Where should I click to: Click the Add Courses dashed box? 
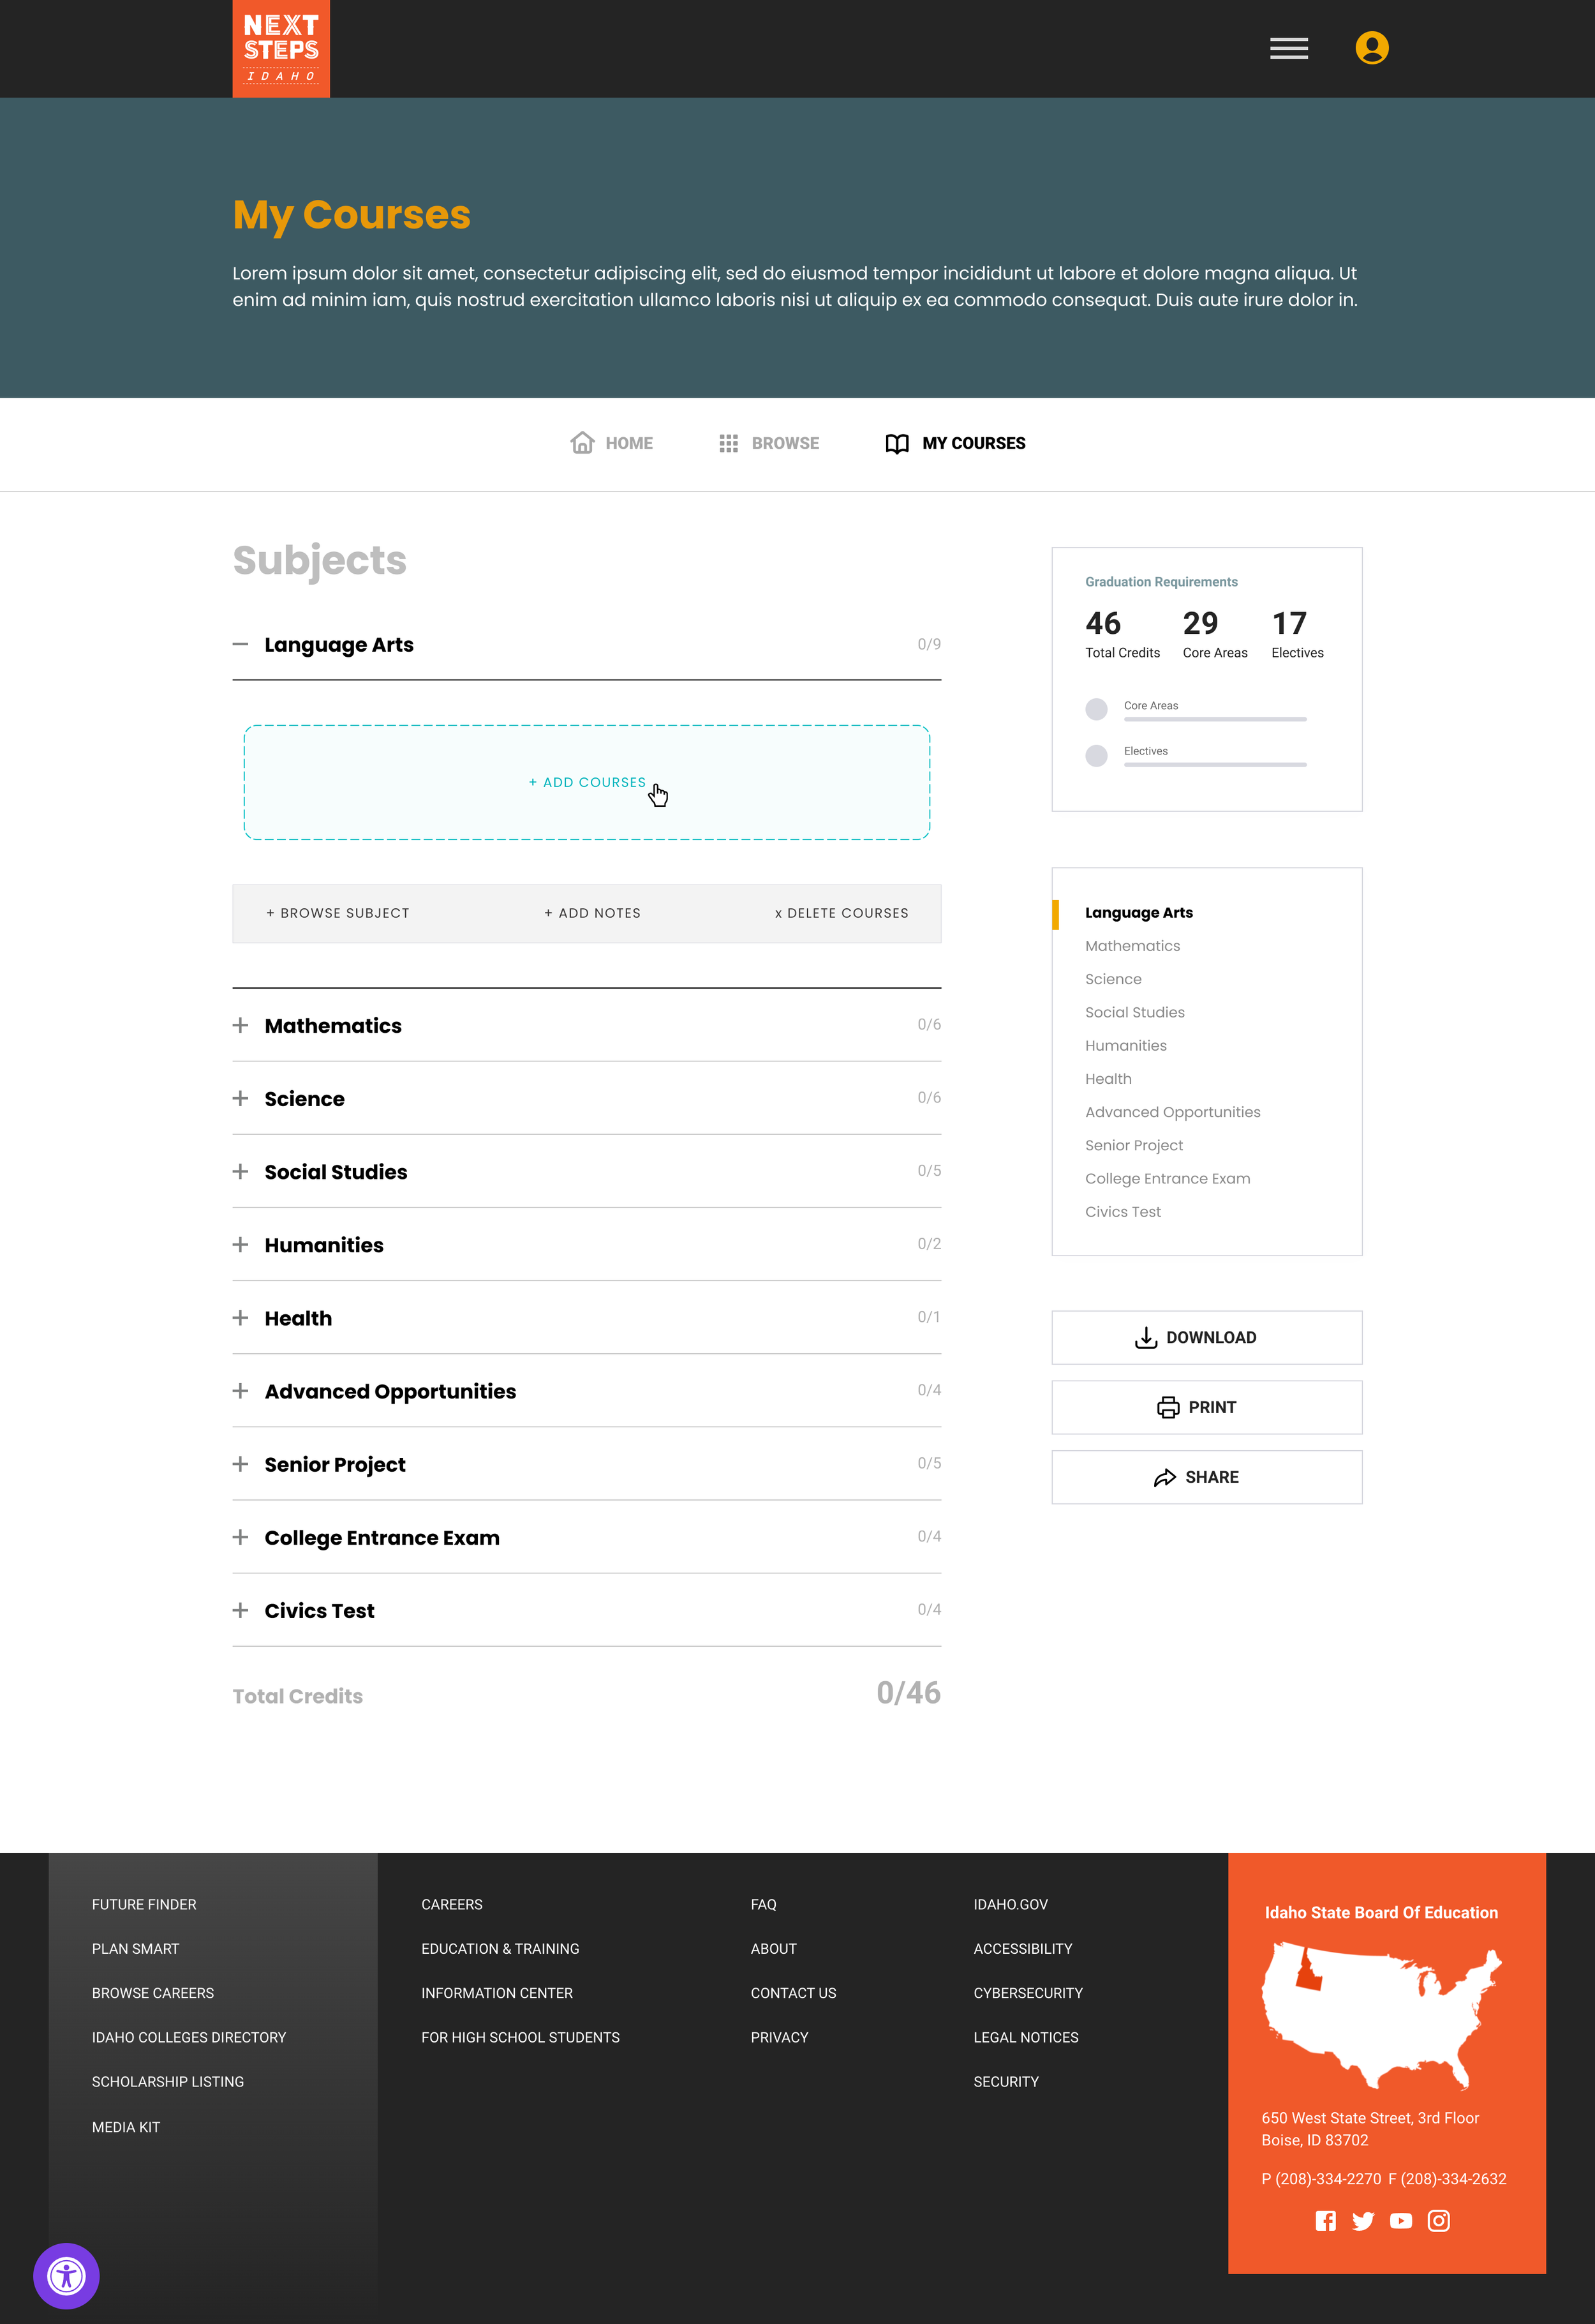coord(586,782)
